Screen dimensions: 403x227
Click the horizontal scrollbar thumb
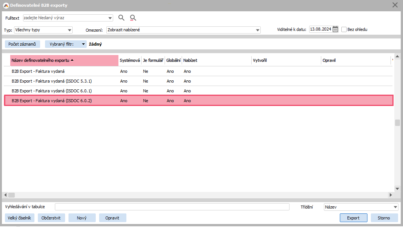(x=12, y=195)
